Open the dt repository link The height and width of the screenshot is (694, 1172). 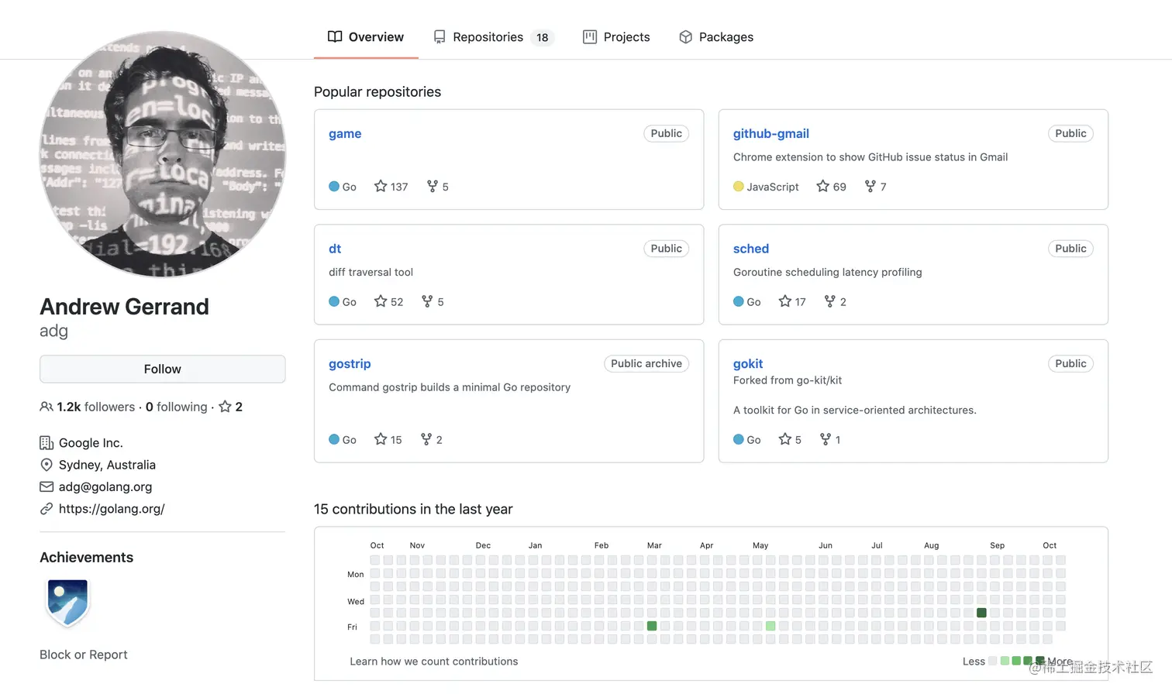click(335, 249)
